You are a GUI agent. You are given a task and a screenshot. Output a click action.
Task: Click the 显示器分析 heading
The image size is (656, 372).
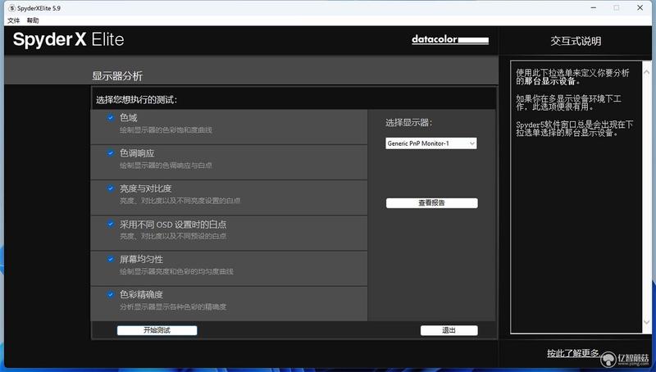click(x=117, y=76)
